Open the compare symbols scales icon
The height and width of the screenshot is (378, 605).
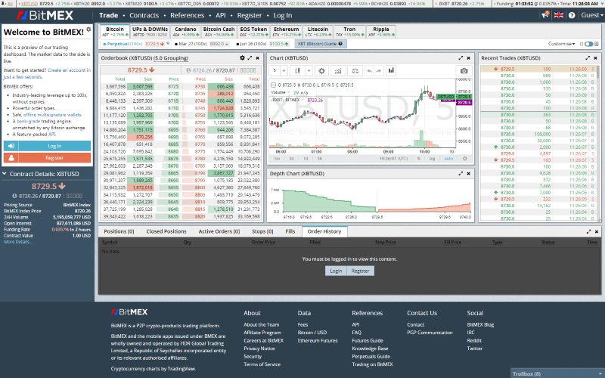(355, 70)
